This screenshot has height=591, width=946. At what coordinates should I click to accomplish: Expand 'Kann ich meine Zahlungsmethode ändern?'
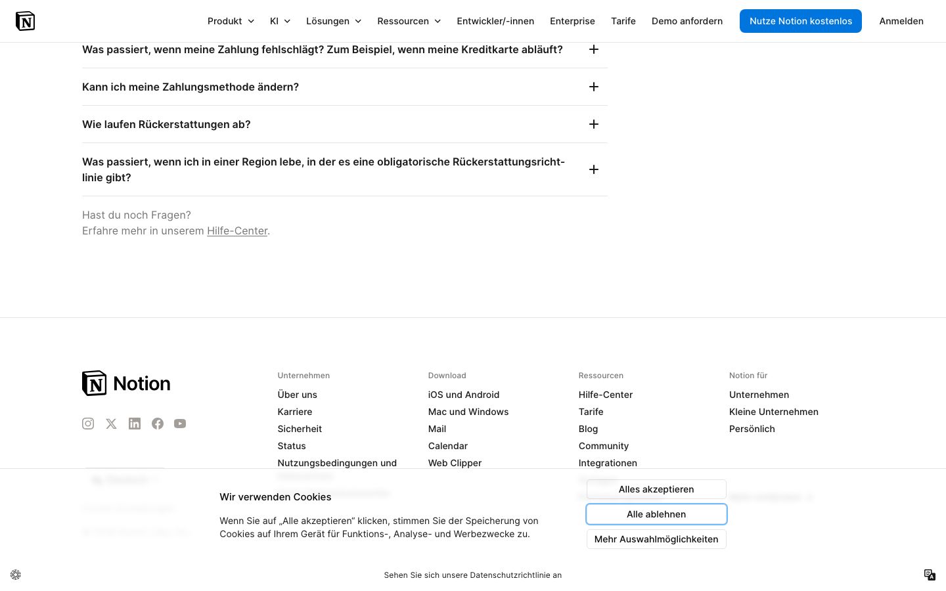(x=345, y=87)
